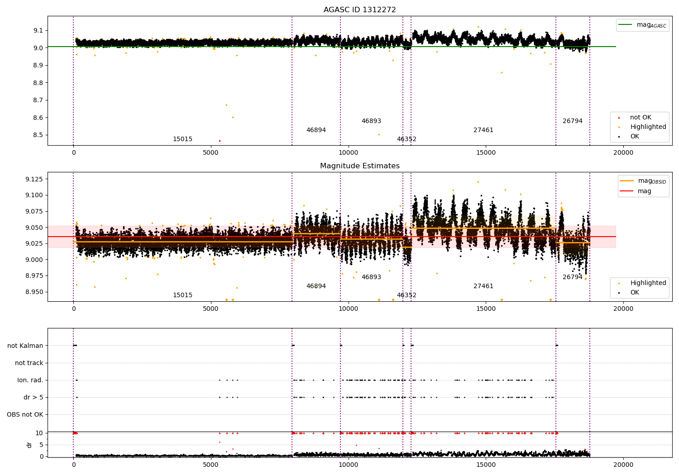The height and width of the screenshot is (475, 679).
Task: Click x-axis tick 20000 in top plot
Action: (x=623, y=153)
